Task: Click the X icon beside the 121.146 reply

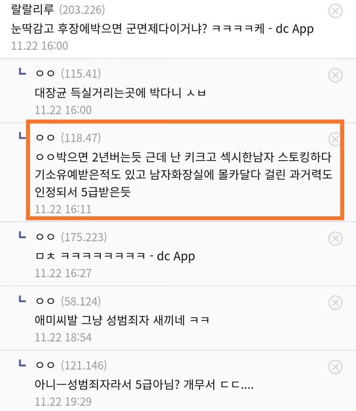Action: click(335, 367)
